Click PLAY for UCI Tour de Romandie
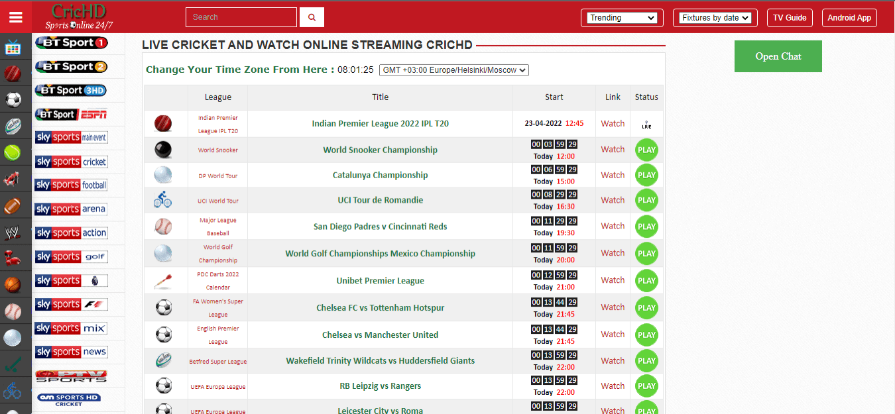The height and width of the screenshot is (414, 895). [x=646, y=200]
